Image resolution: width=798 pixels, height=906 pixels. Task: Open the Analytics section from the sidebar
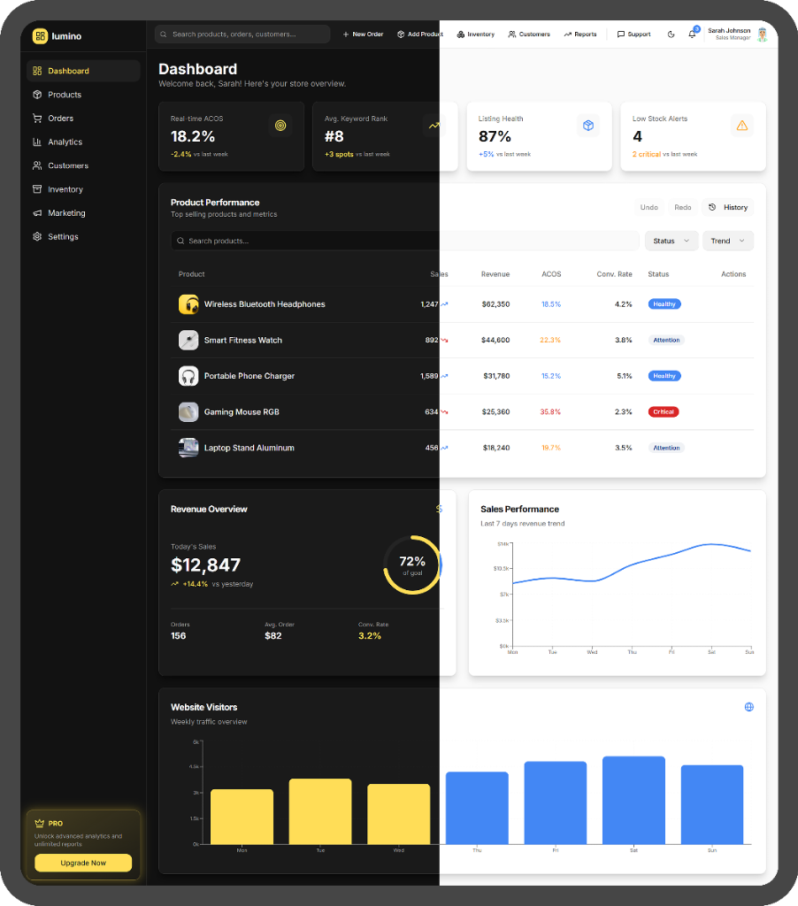35,142
